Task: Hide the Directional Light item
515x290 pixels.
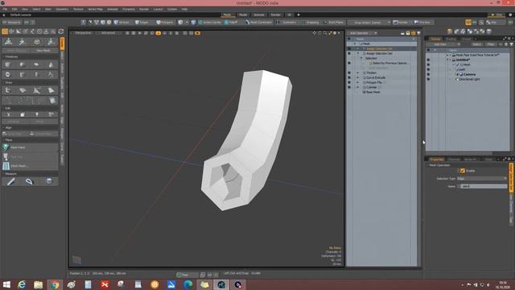Action: tap(428, 79)
